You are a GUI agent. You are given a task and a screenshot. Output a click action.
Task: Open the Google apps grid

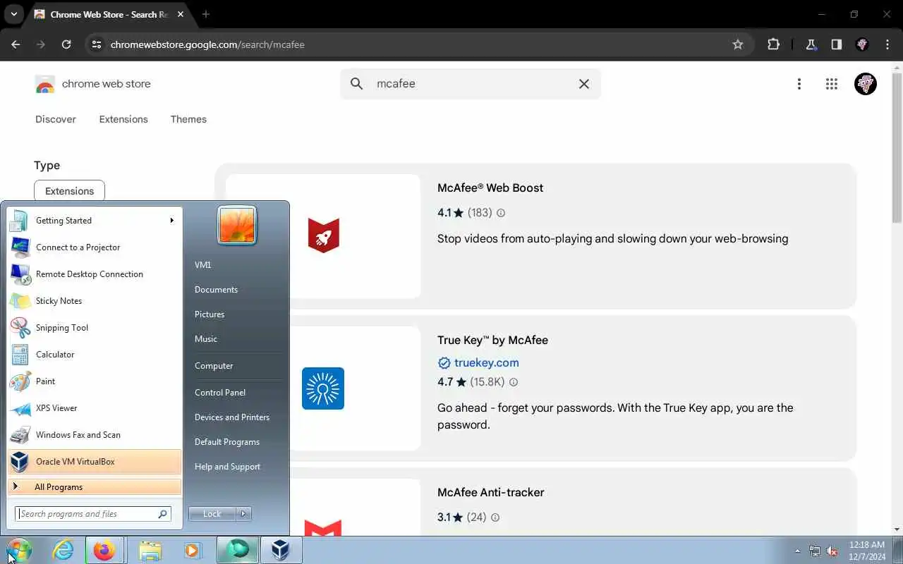point(831,84)
